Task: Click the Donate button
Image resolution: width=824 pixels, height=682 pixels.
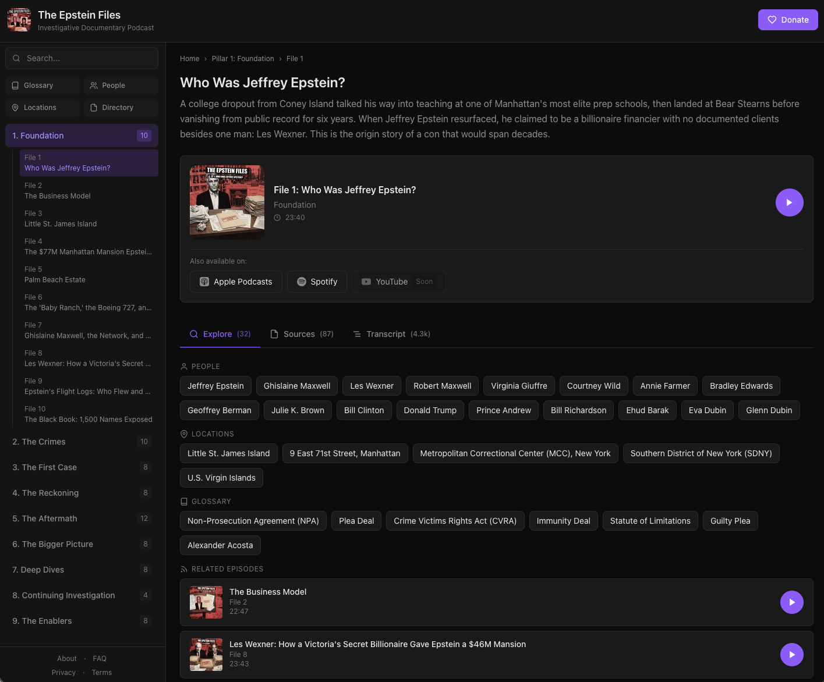Action: pyautogui.click(x=788, y=20)
